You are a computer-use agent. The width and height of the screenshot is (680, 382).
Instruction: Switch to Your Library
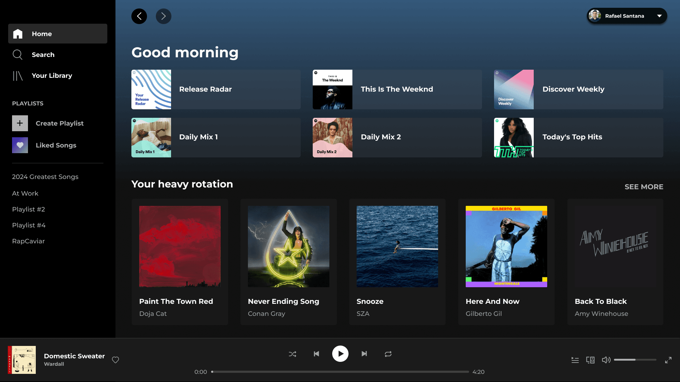51,75
